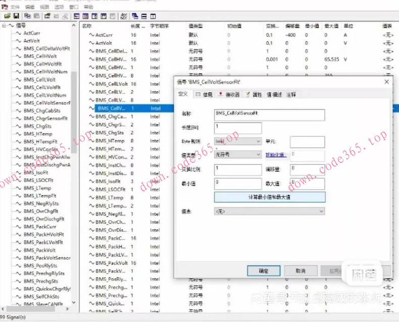Click the Save floppy disk toolbar icon
Screen dimensions: 399x322
coord(16,16)
